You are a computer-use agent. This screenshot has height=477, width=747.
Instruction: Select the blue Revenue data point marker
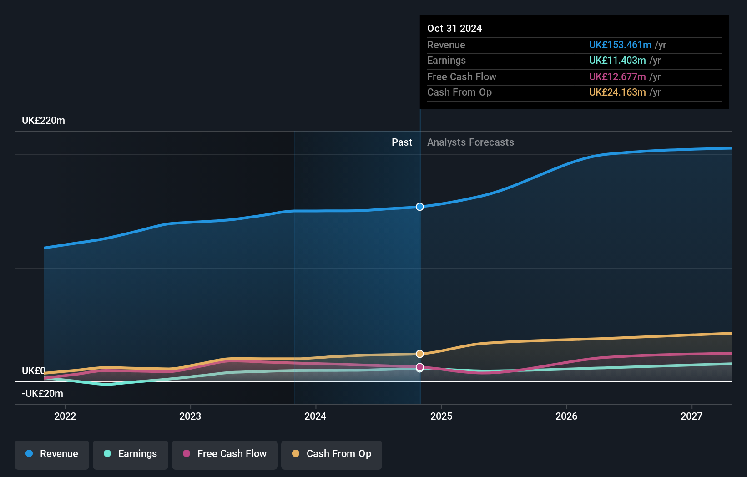point(419,207)
